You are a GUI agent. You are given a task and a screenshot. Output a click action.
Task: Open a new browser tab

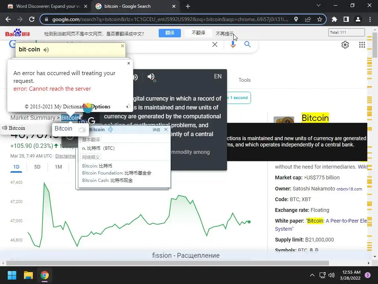pos(188,6)
